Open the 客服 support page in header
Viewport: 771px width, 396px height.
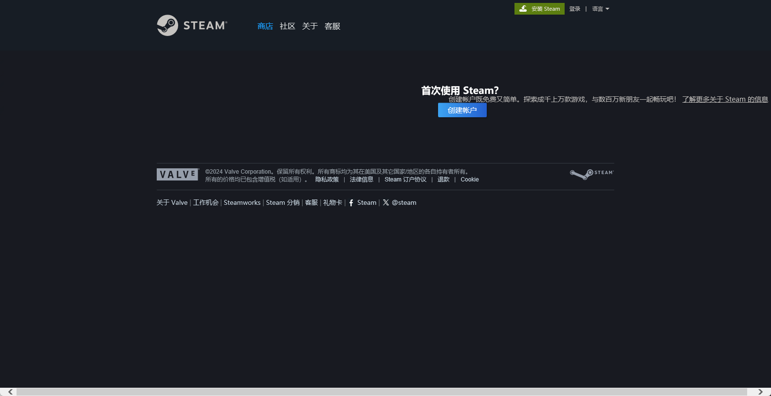coord(332,26)
